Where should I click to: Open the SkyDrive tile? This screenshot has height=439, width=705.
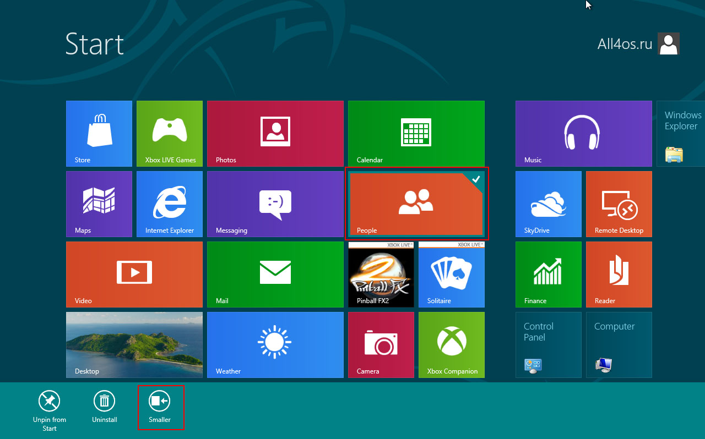549,204
